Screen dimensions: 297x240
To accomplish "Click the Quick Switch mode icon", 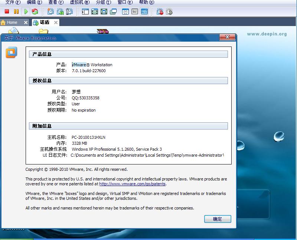I will click(95, 12).
